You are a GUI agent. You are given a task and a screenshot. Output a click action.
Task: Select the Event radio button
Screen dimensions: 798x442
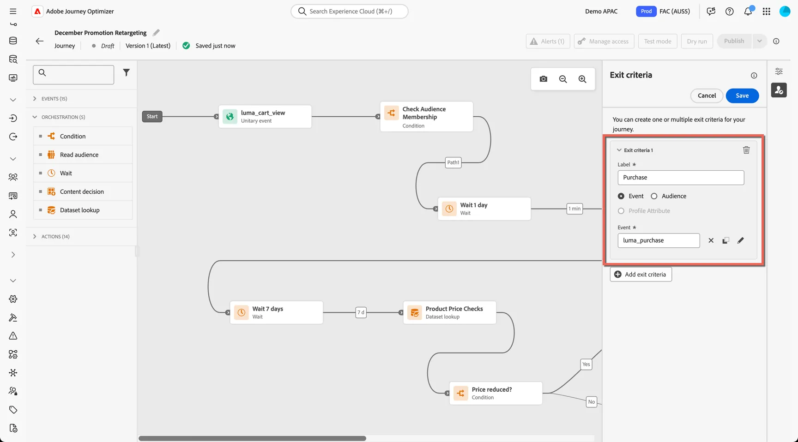click(621, 196)
